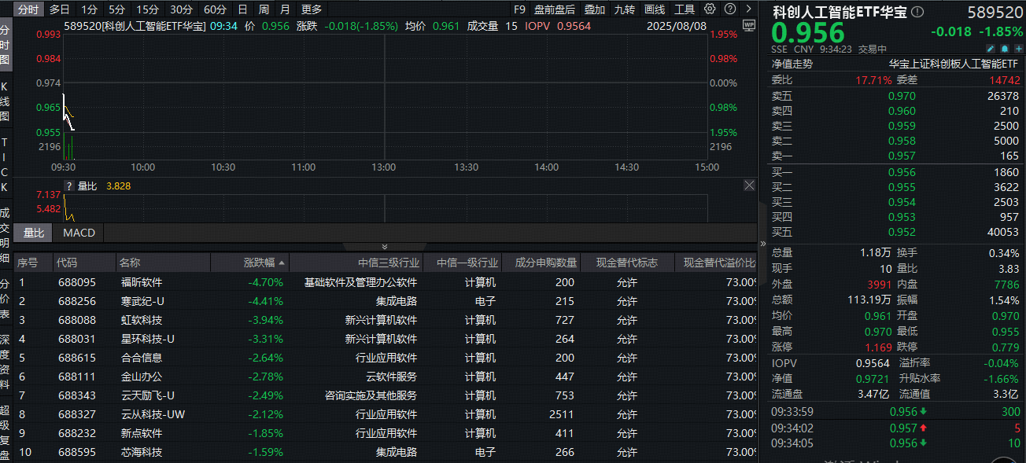Viewport: 1026px width, 463px height.
Task: Open 成交明细 in left sidebar
Action: tap(5, 234)
